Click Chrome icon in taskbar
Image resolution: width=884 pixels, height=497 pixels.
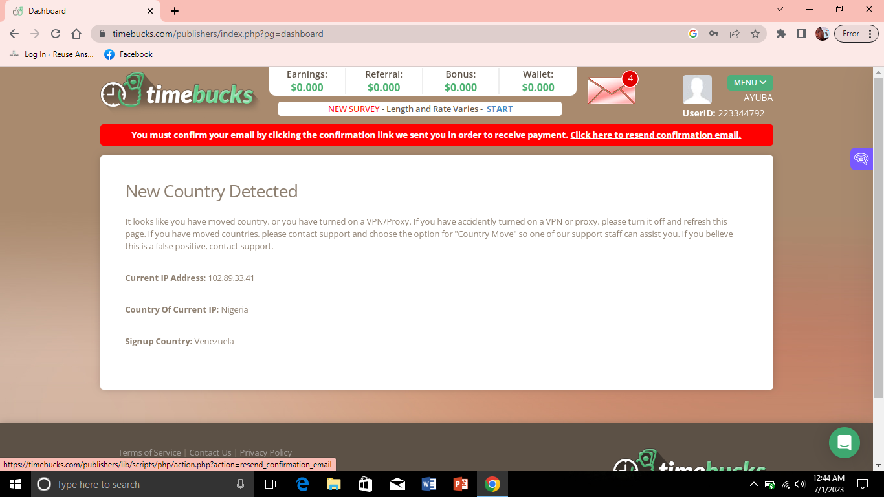tap(492, 484)
